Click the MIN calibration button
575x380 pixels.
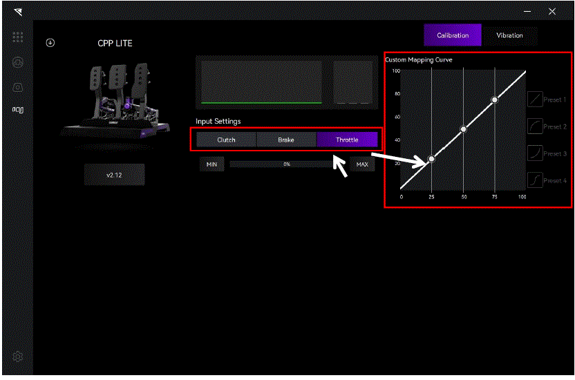click(211, 164)
